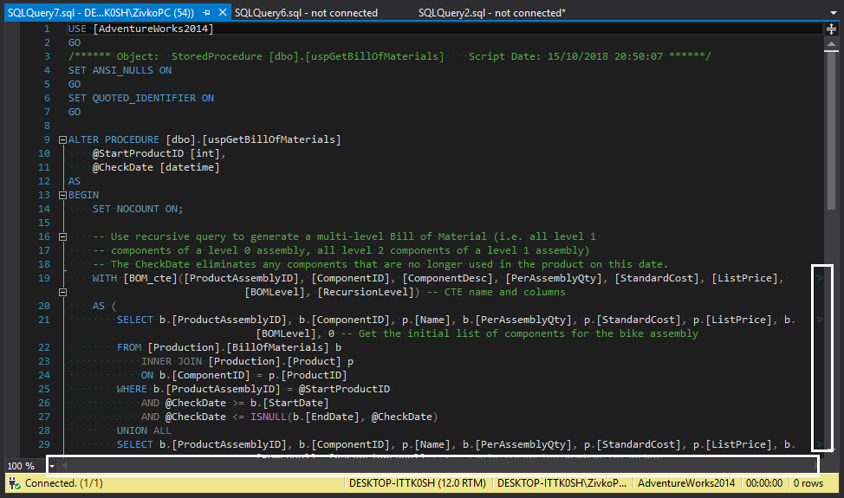
Task: Pin the SQLQuery7.sql tab
Action: (x=207, y=12)
